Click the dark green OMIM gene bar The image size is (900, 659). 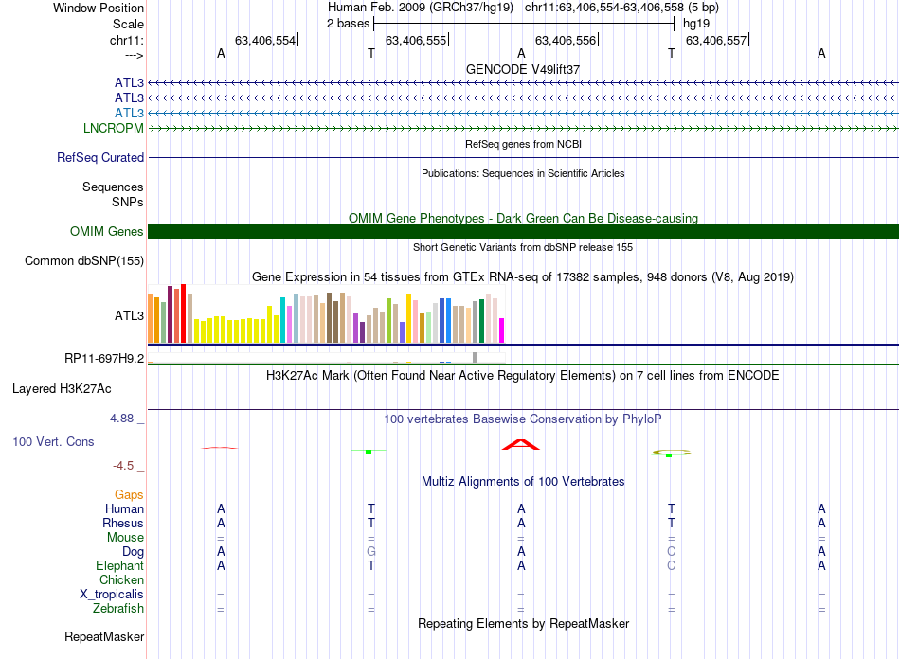tap(523, 231)
